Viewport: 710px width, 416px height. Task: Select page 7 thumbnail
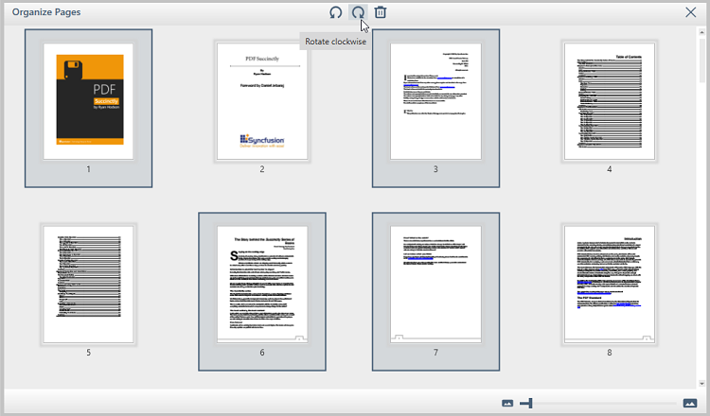point(435,284)
